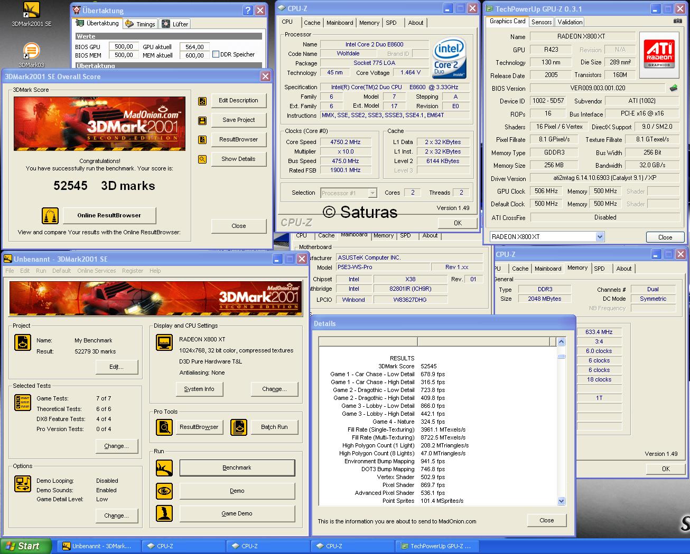Click the GPU aktuell 564,00 field
690x554 pixels.
coord(194,47)
